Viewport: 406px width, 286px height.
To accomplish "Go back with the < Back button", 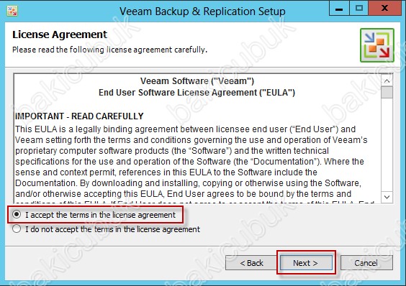I will [x=251, y=263].
